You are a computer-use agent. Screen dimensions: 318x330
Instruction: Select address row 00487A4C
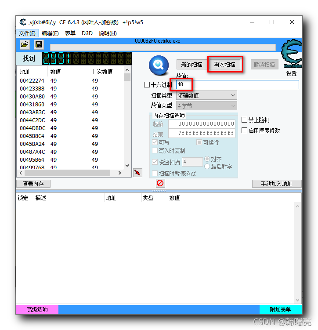[70, 152]
